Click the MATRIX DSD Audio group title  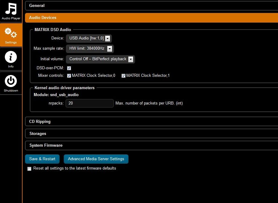click(x=53, y=30)
